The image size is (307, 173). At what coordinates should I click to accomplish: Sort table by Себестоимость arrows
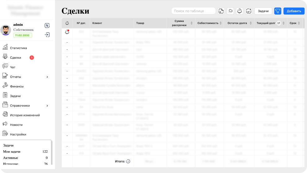[221, 23]
